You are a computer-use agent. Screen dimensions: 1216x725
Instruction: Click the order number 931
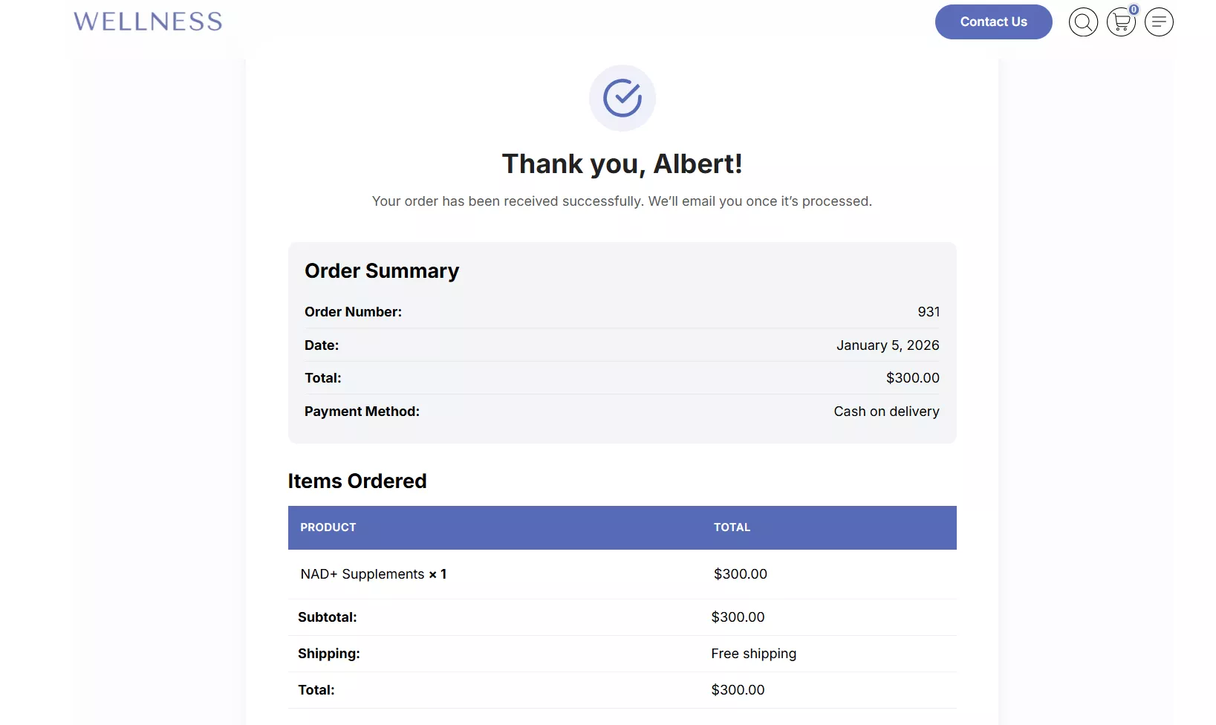tap(928, 312)
